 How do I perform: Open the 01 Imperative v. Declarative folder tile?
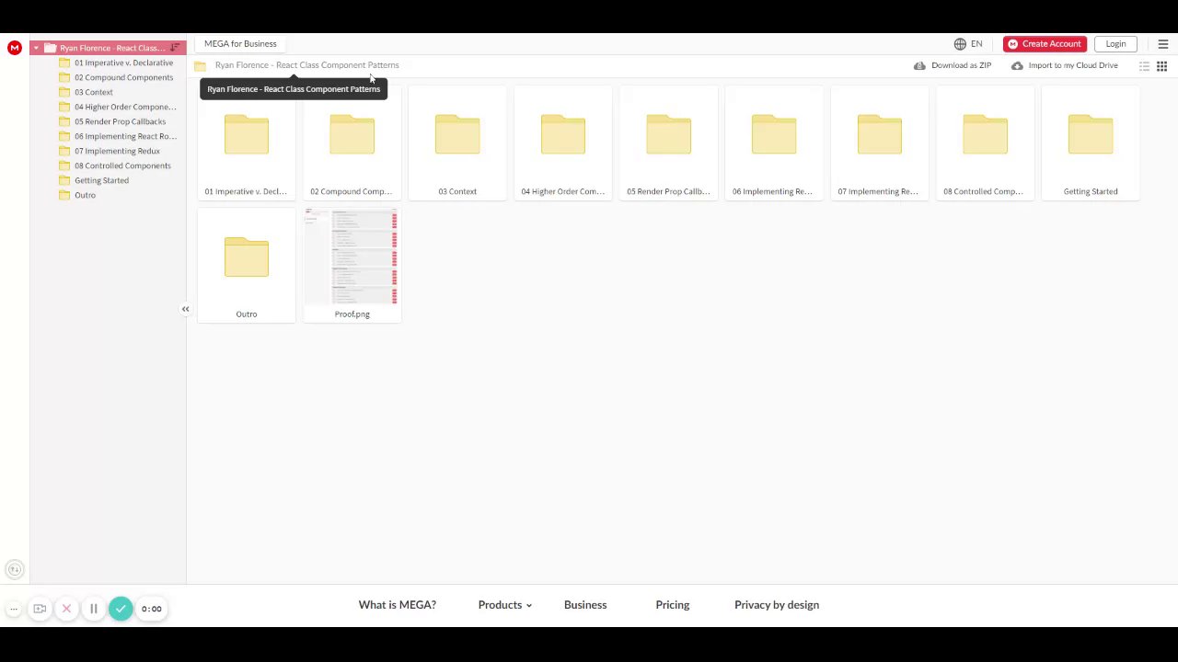coord(247,143)
